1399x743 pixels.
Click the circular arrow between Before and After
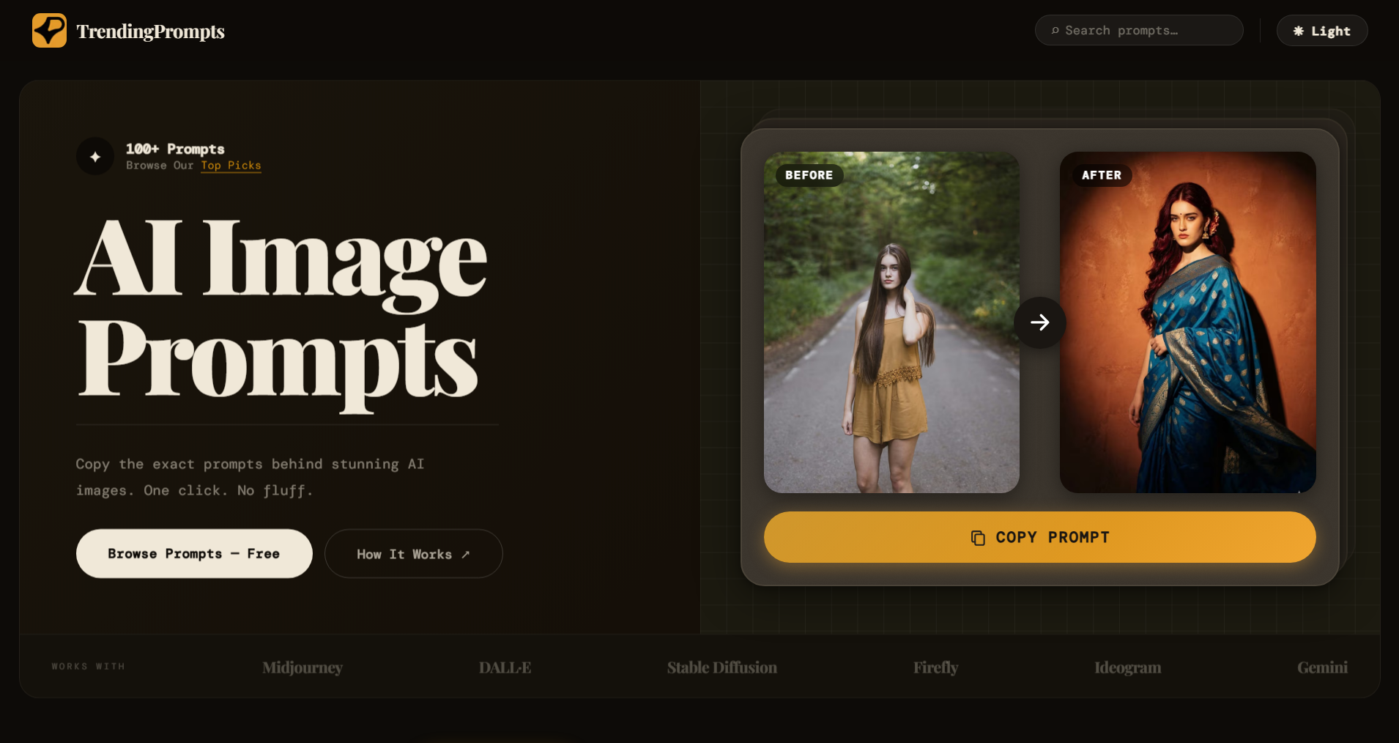point(1039,322)
